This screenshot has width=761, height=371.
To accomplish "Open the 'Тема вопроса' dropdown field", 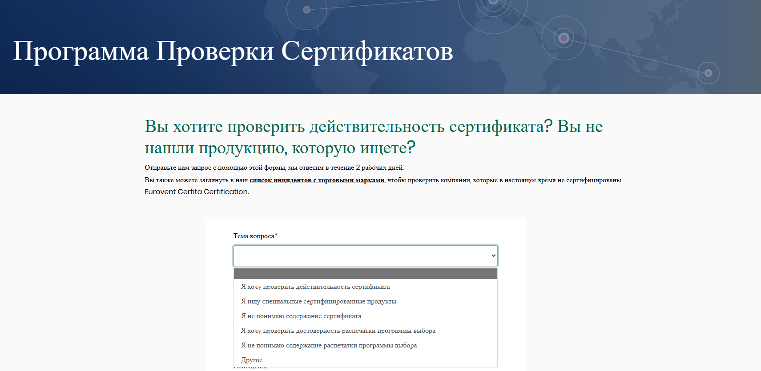I will point(365,255).
